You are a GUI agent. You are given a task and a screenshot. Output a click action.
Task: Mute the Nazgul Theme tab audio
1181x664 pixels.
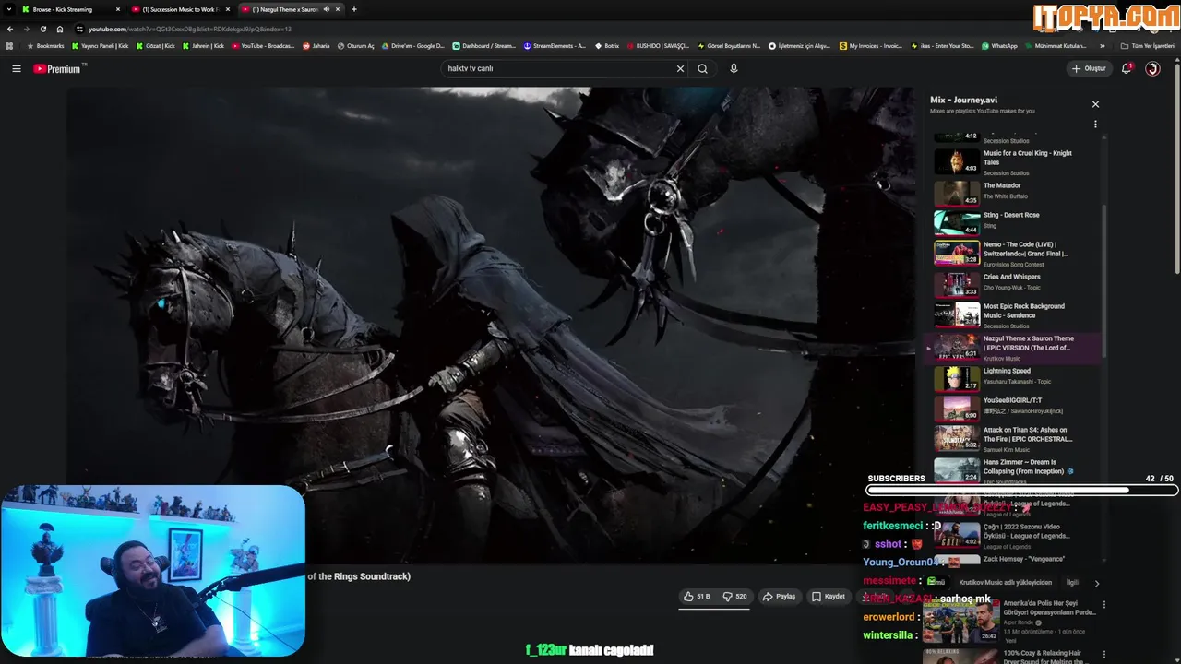coord(327,9)
